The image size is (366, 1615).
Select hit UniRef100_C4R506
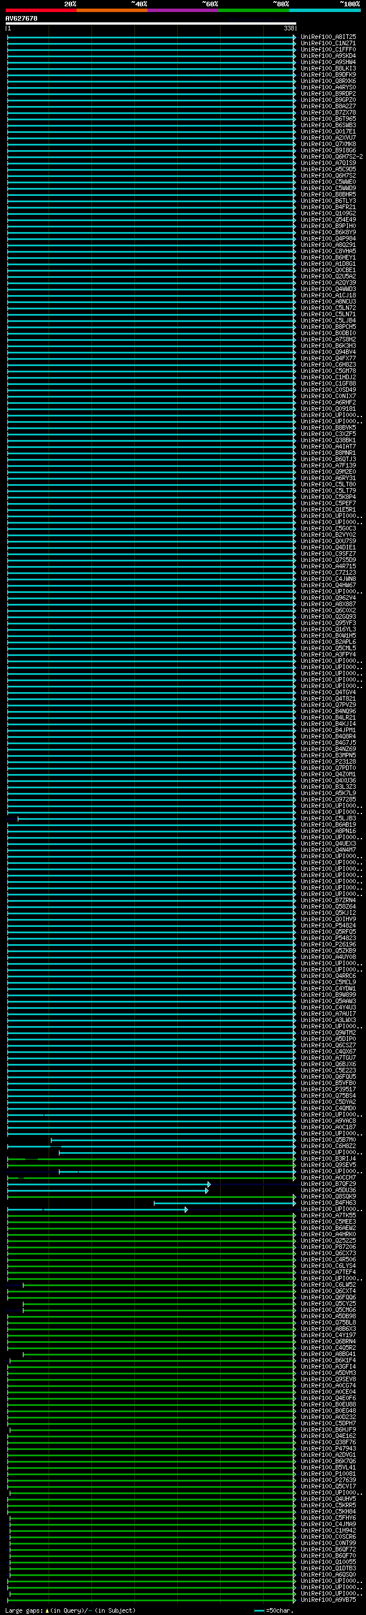[x=328, y=1259]
